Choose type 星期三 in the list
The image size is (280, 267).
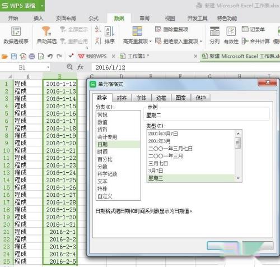(x=191, y=178)
